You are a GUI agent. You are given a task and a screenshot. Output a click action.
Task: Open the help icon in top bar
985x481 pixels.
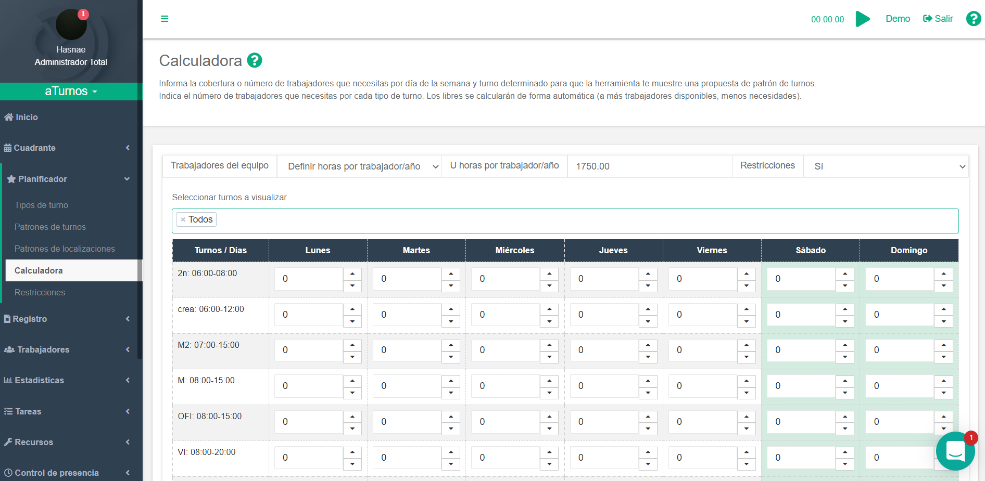[x=973, y=19]
